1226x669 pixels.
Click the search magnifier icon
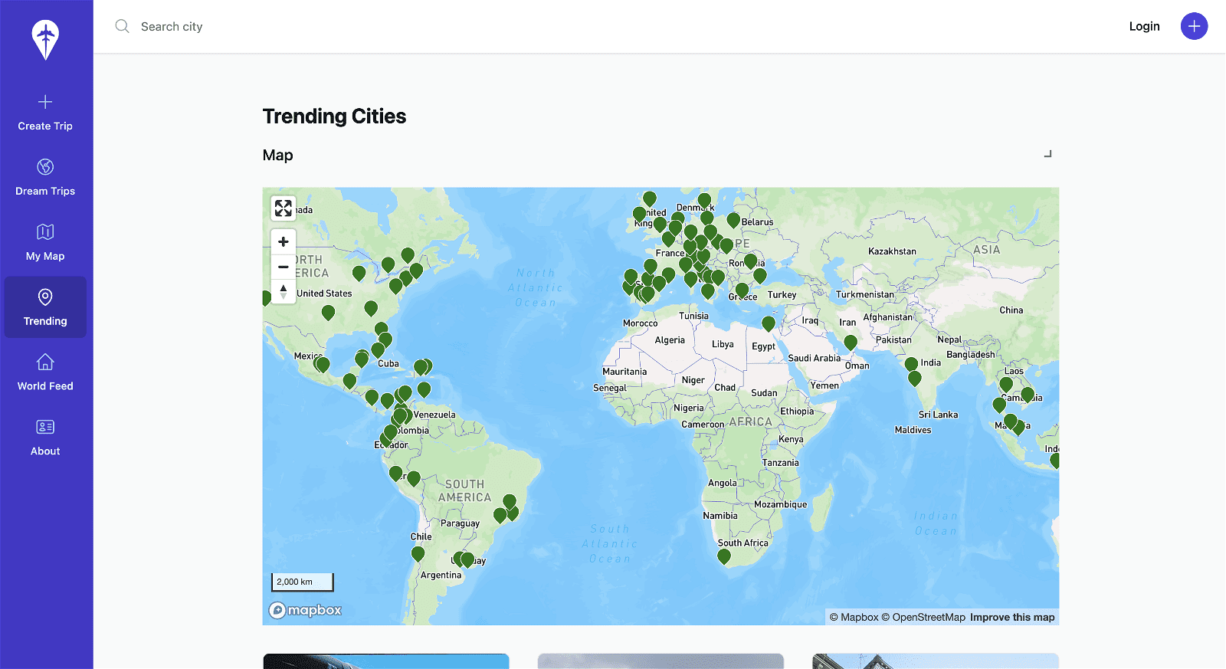tap(122, 27)
